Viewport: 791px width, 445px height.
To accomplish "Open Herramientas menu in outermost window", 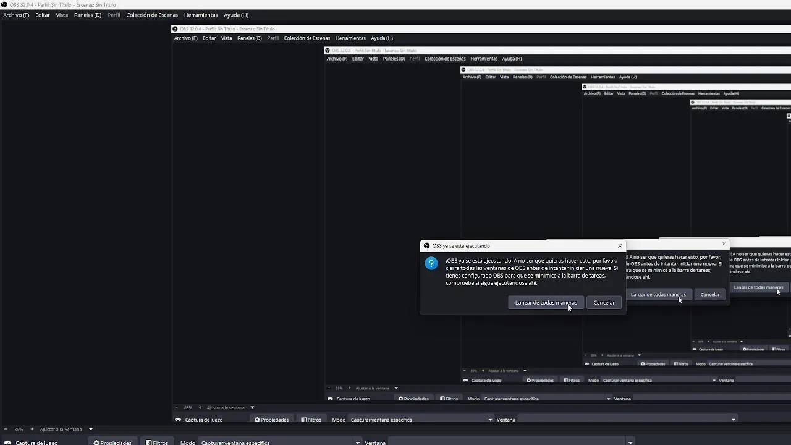I will tap(201, 15).
